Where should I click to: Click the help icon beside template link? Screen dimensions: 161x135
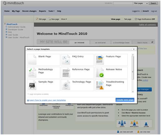[28, 100]
